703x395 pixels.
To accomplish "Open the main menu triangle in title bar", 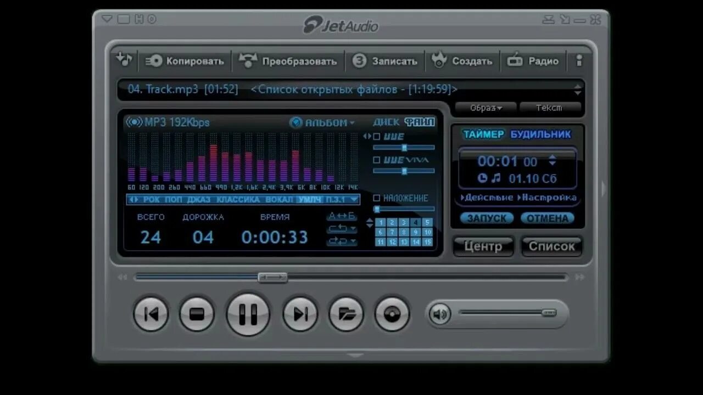I will [x=107, y=19].
